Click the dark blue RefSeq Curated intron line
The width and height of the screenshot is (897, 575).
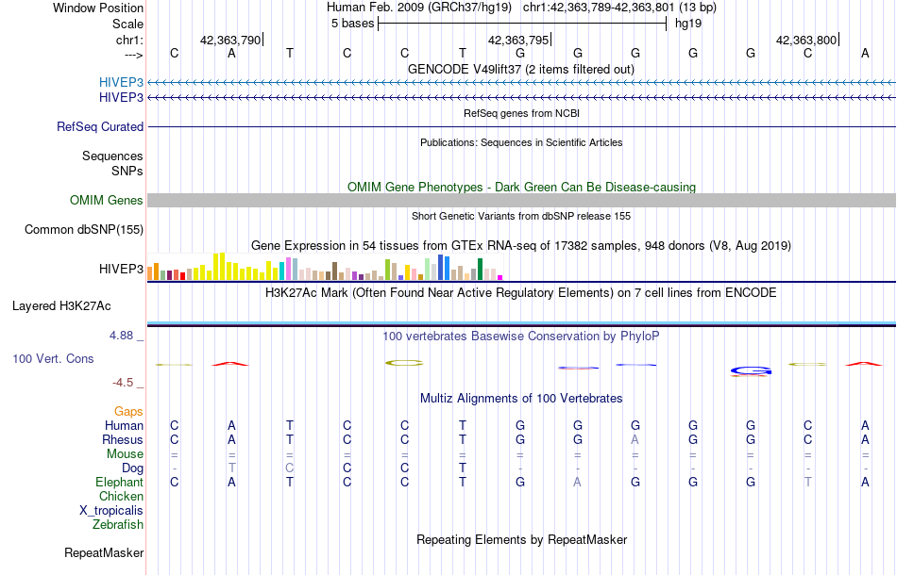point(521,126)
